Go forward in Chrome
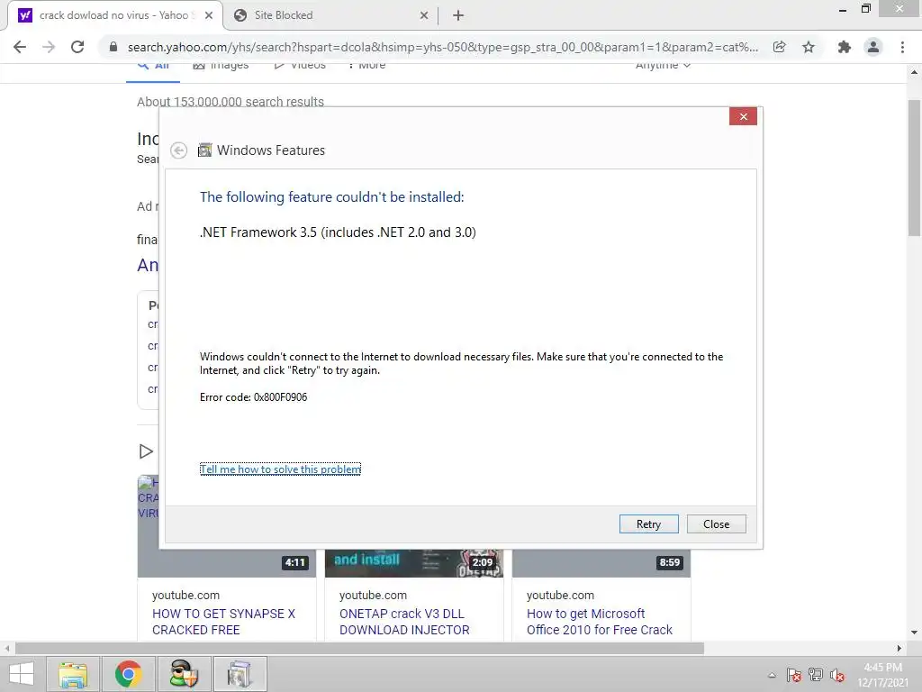This screenshot has height=692, width=922. (x=49, y=47)
